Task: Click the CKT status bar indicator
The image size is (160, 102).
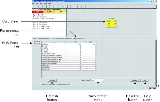Action: pyautogui.click(x=155, y=89)
